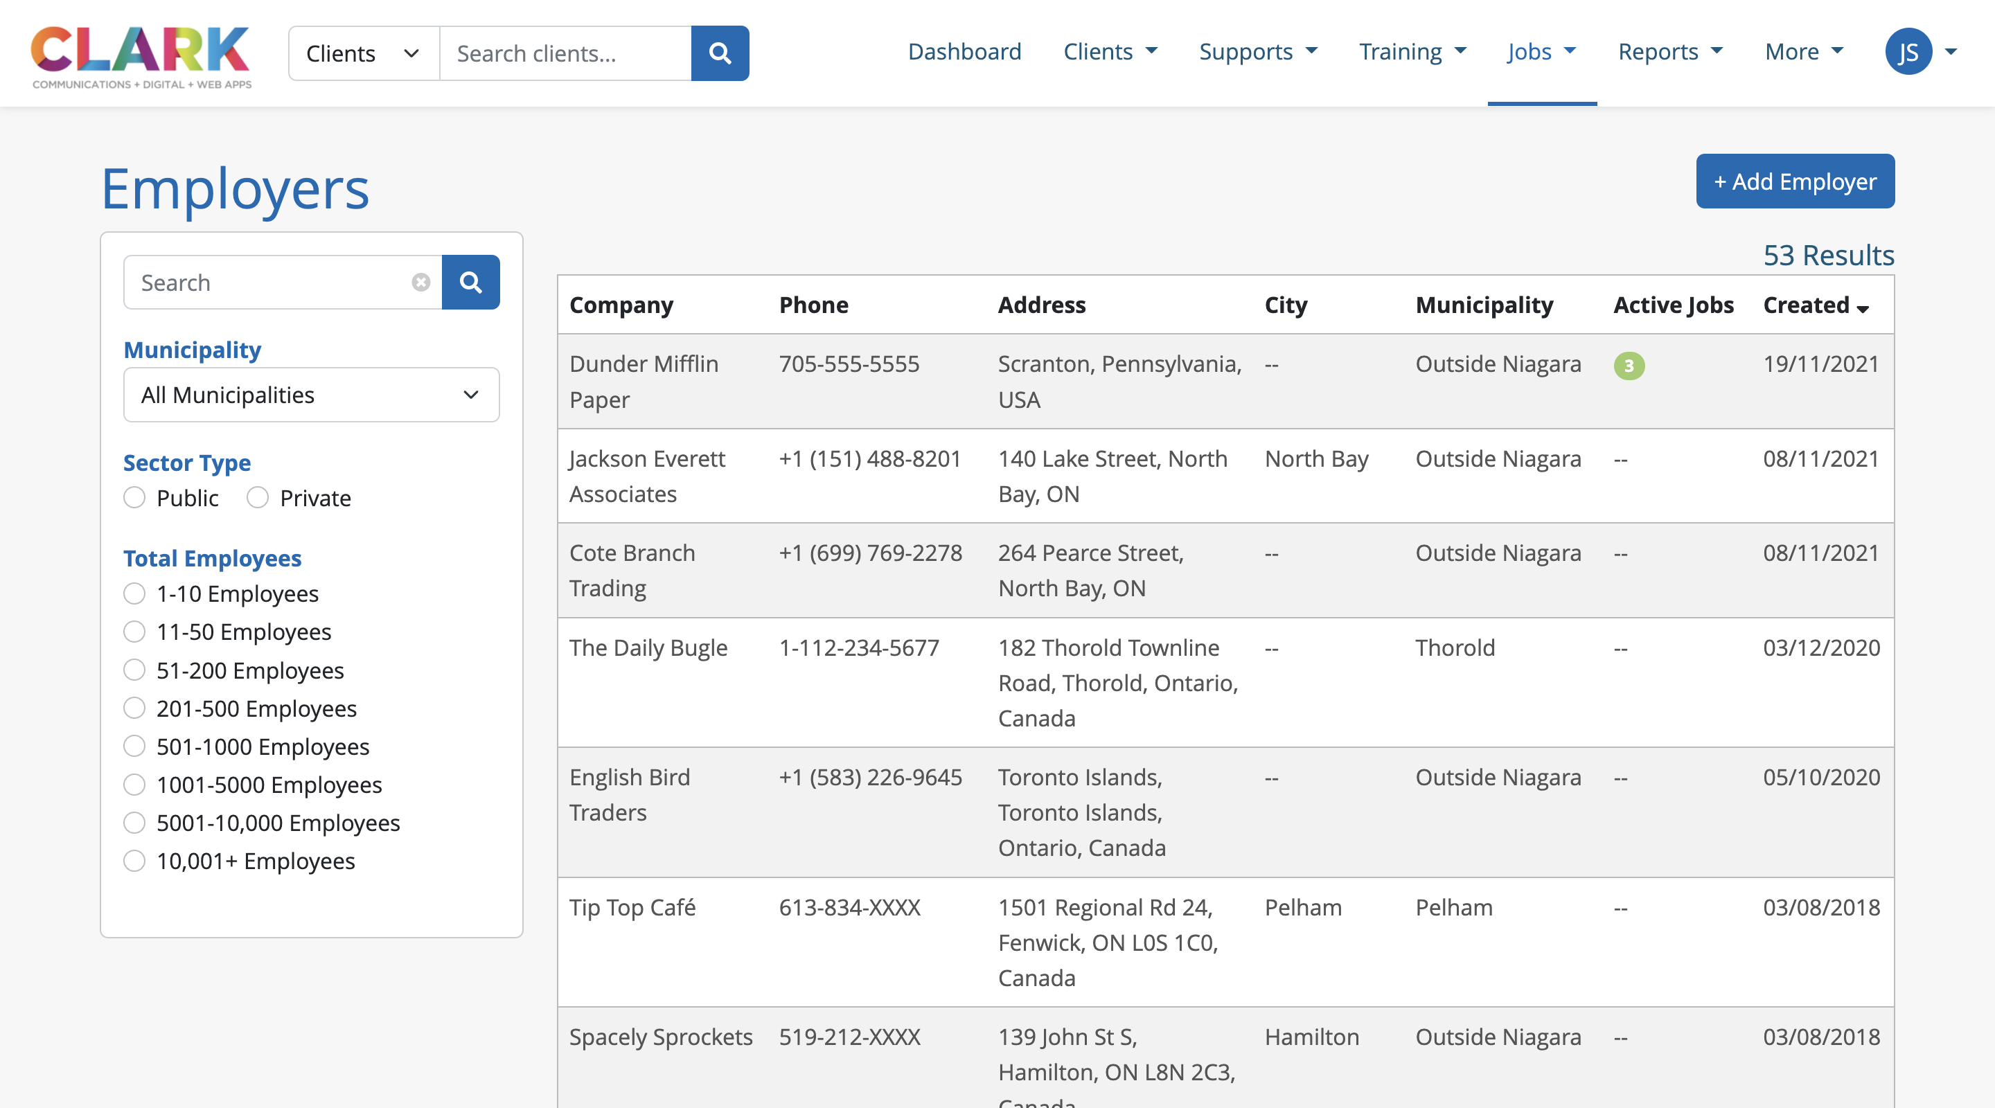
Task: Select the Private sector type
Action: (258, 498)
